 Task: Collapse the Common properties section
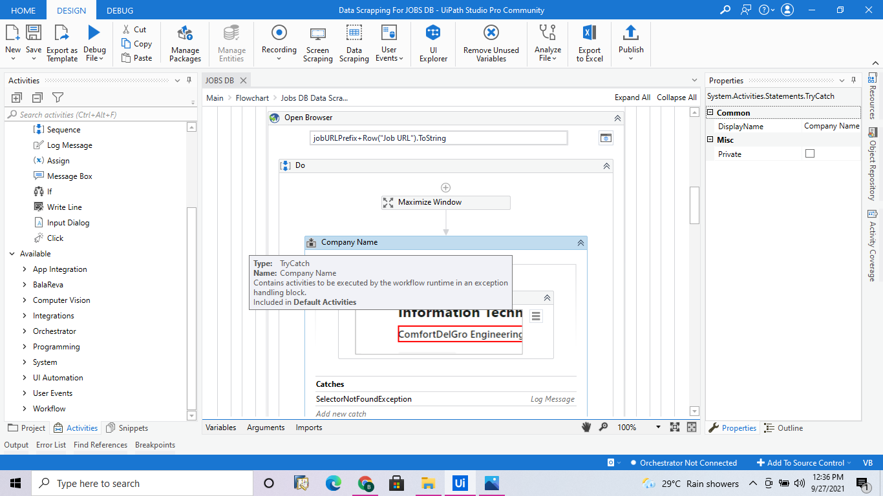click(710, 112)
